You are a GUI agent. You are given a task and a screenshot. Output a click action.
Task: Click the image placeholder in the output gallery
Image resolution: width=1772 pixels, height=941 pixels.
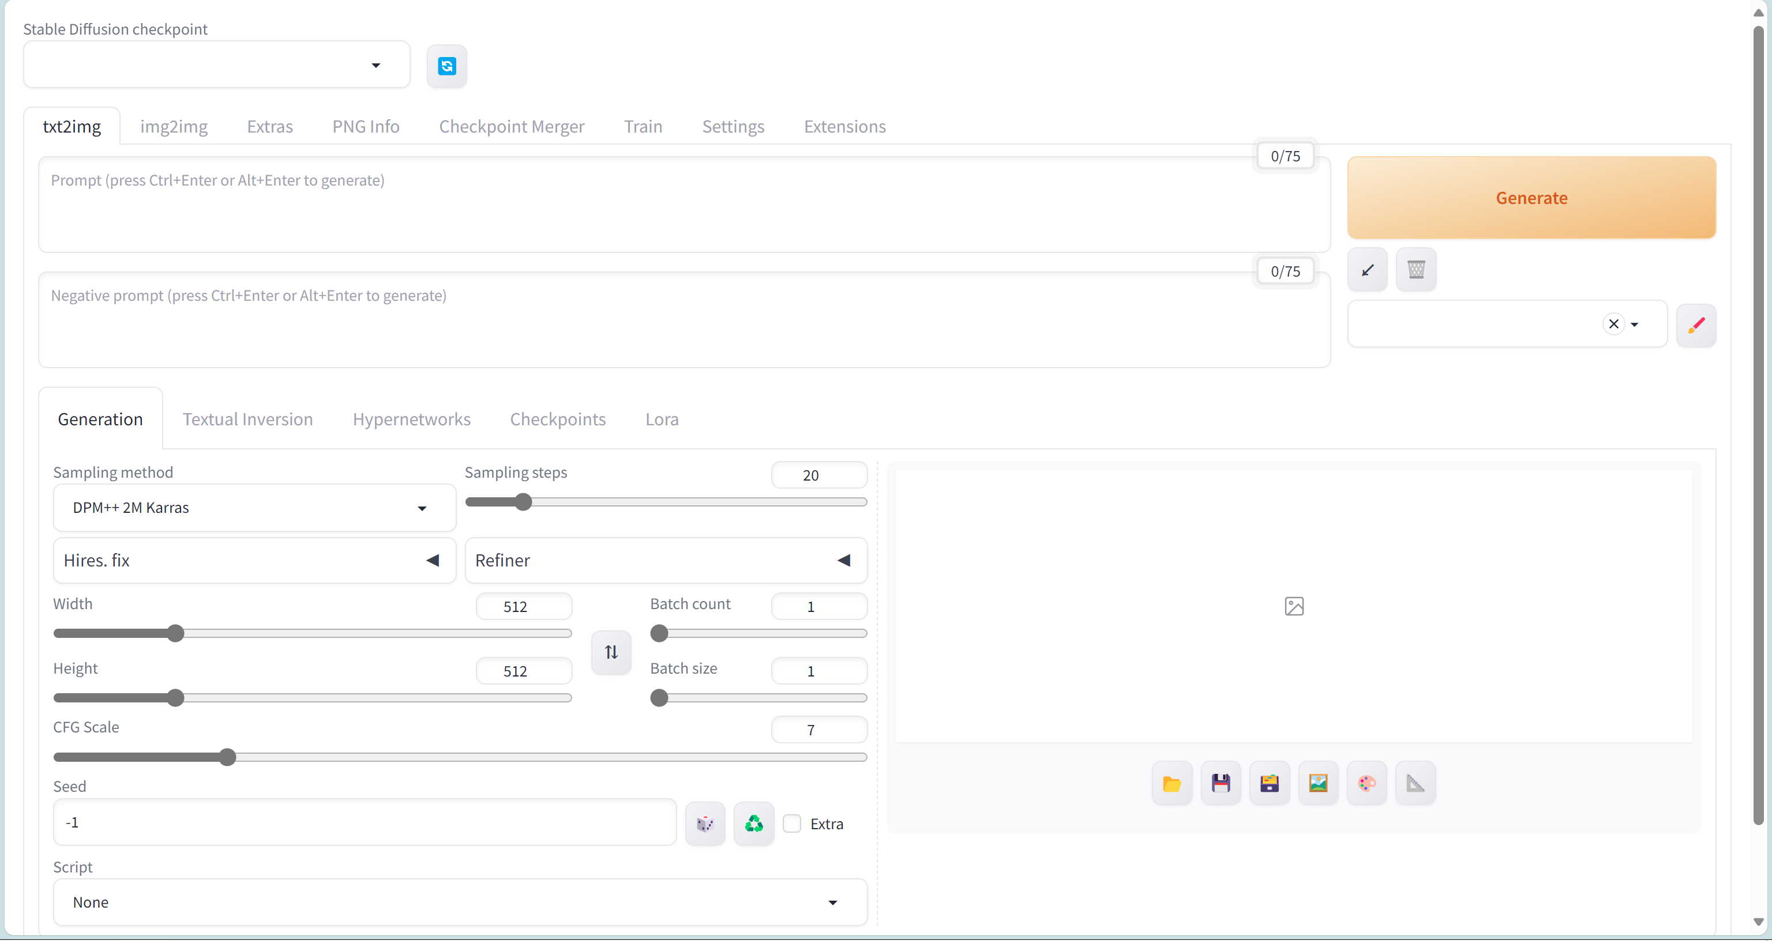1294,606
